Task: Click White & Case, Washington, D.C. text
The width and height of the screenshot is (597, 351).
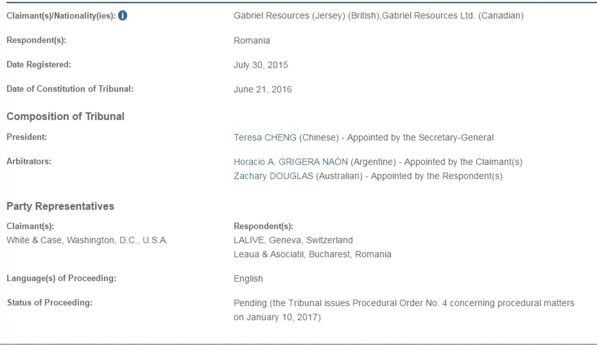Action: [87, 240]
